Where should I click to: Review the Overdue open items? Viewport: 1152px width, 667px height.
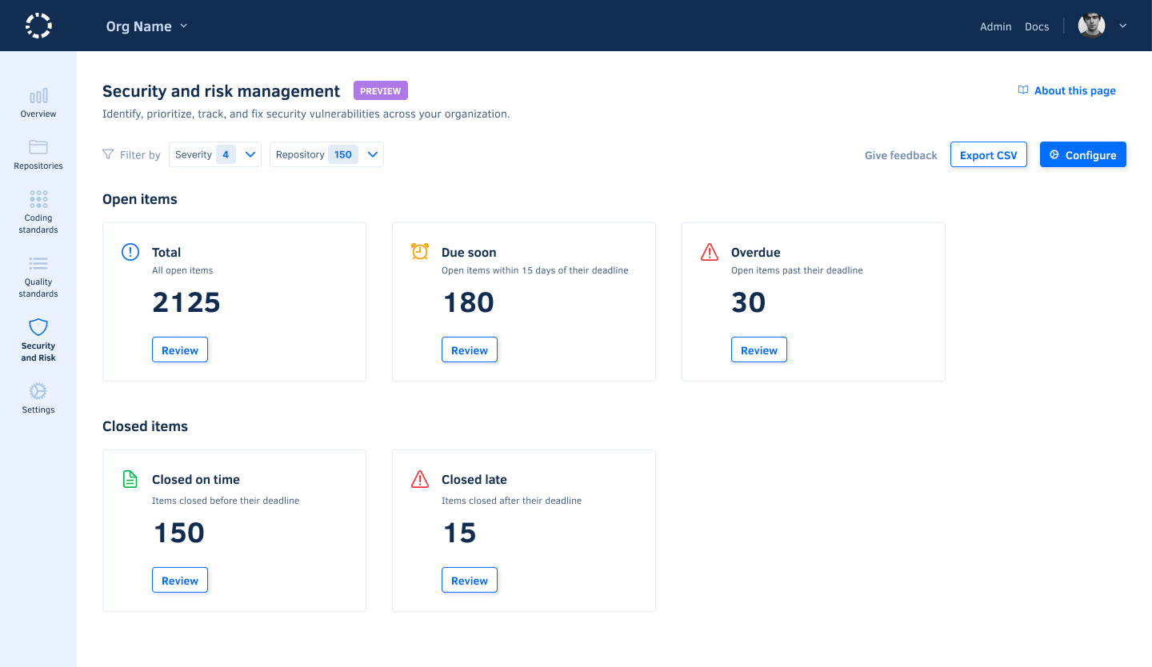pyautogui.click(x=758, y=349)
